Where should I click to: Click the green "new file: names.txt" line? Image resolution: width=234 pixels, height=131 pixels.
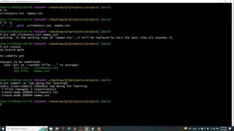tap(31, 71)
